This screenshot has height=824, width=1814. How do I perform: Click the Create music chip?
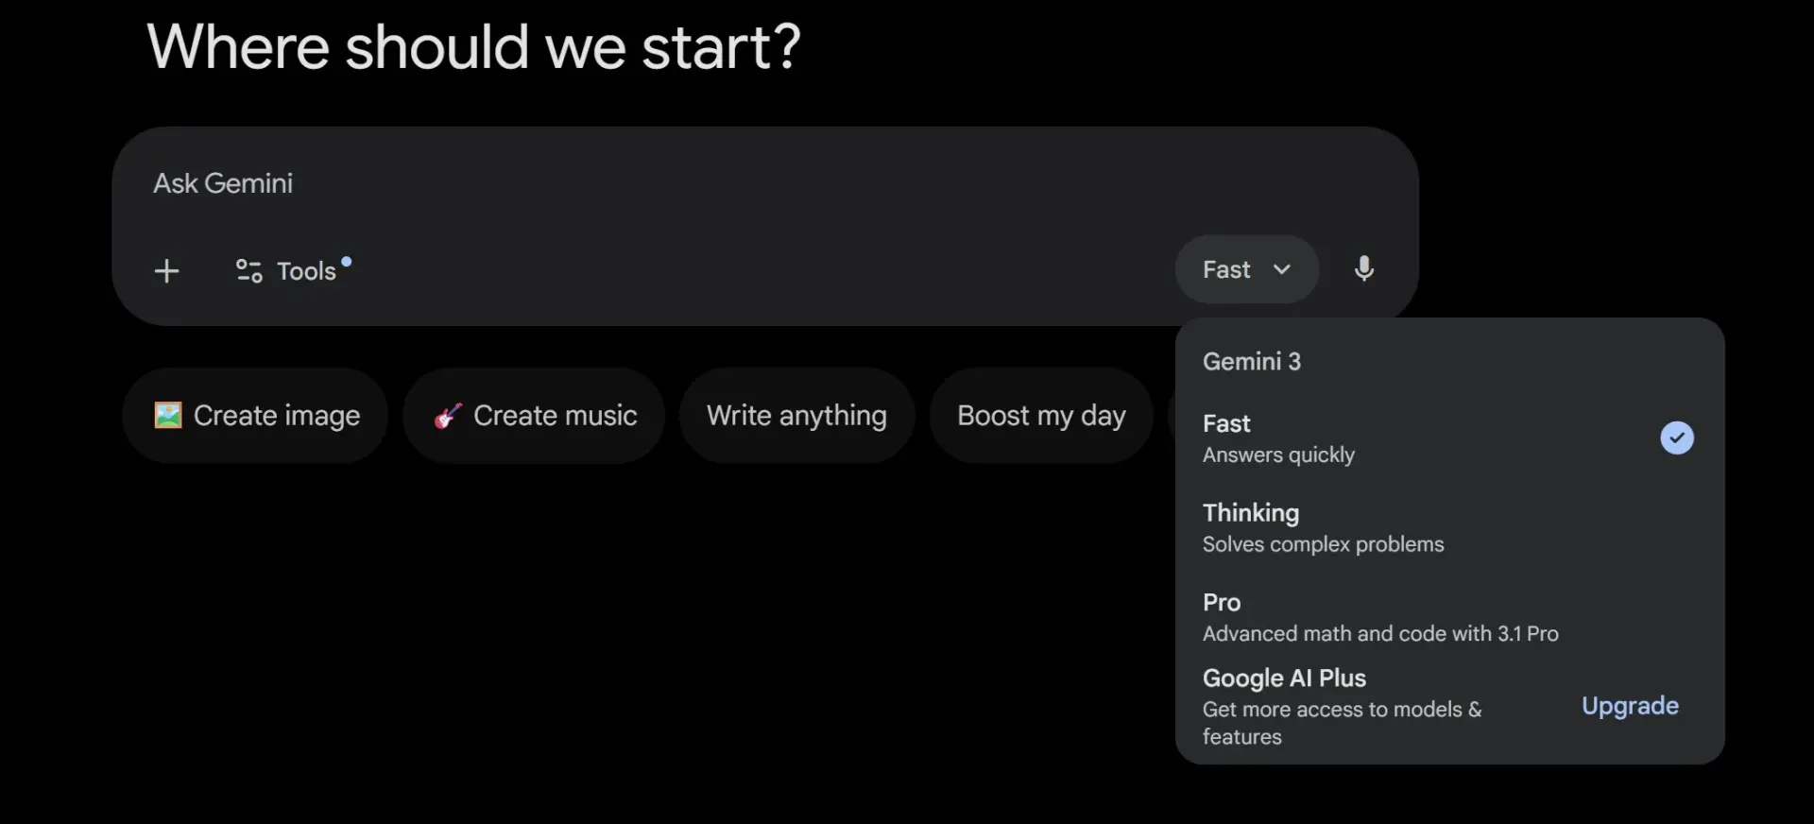coord(534,416)
